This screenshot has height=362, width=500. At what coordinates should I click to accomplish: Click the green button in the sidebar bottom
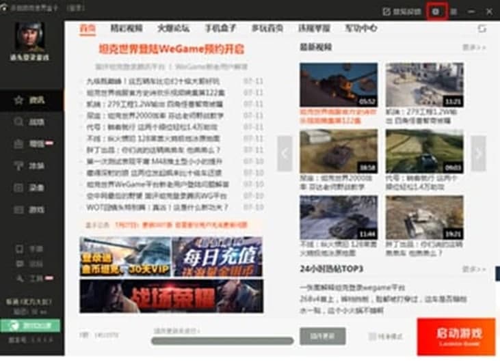[x=30, y=326]
